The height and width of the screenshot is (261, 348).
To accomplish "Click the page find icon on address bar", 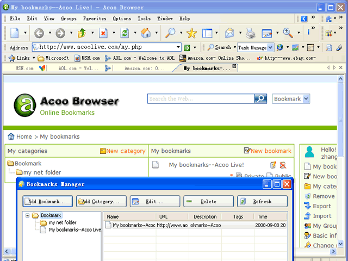I will point(328,47).
